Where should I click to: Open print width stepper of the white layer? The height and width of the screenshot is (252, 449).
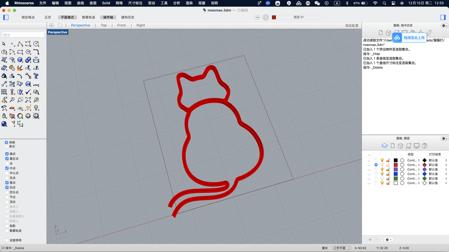446,183
